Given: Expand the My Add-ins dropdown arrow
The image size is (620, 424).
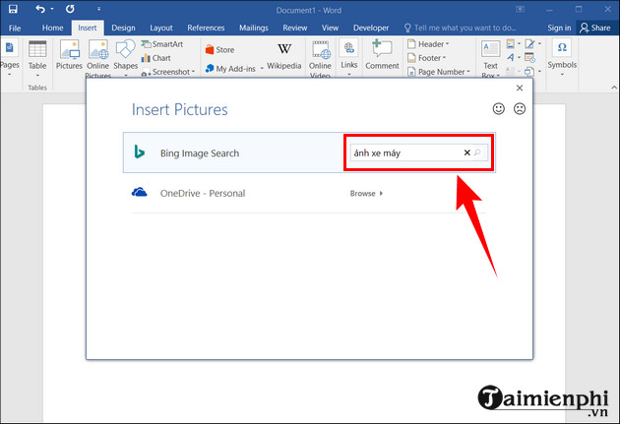Looking at the screenshot, I should coord(262,69).
